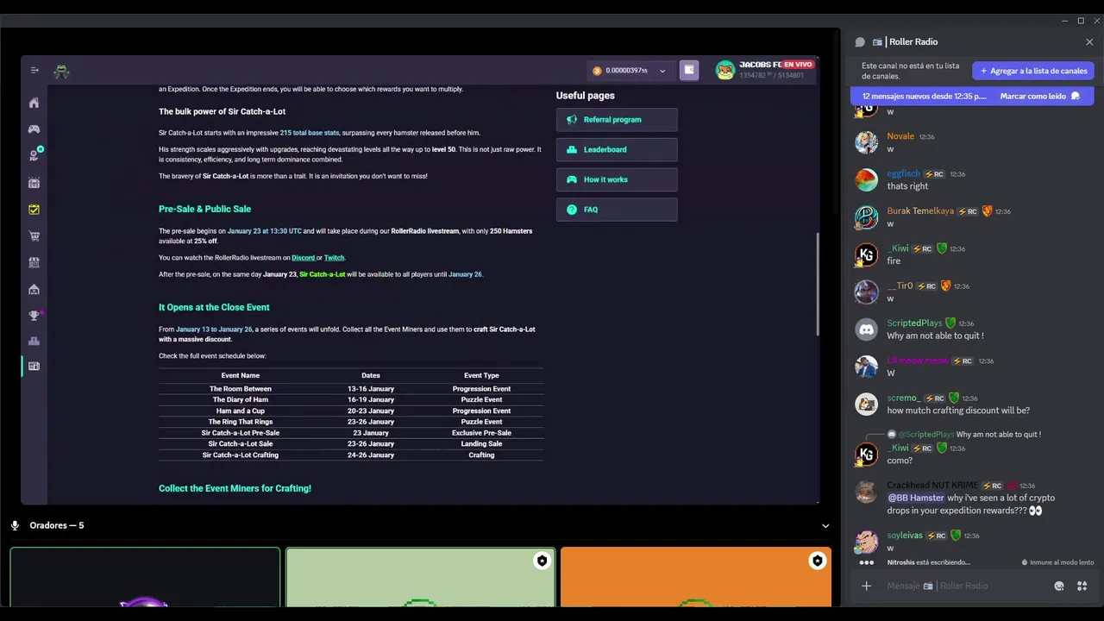Open the sidebar icon with teal badge
Screen dimensions: 1104x621
(x=34, y=155)
